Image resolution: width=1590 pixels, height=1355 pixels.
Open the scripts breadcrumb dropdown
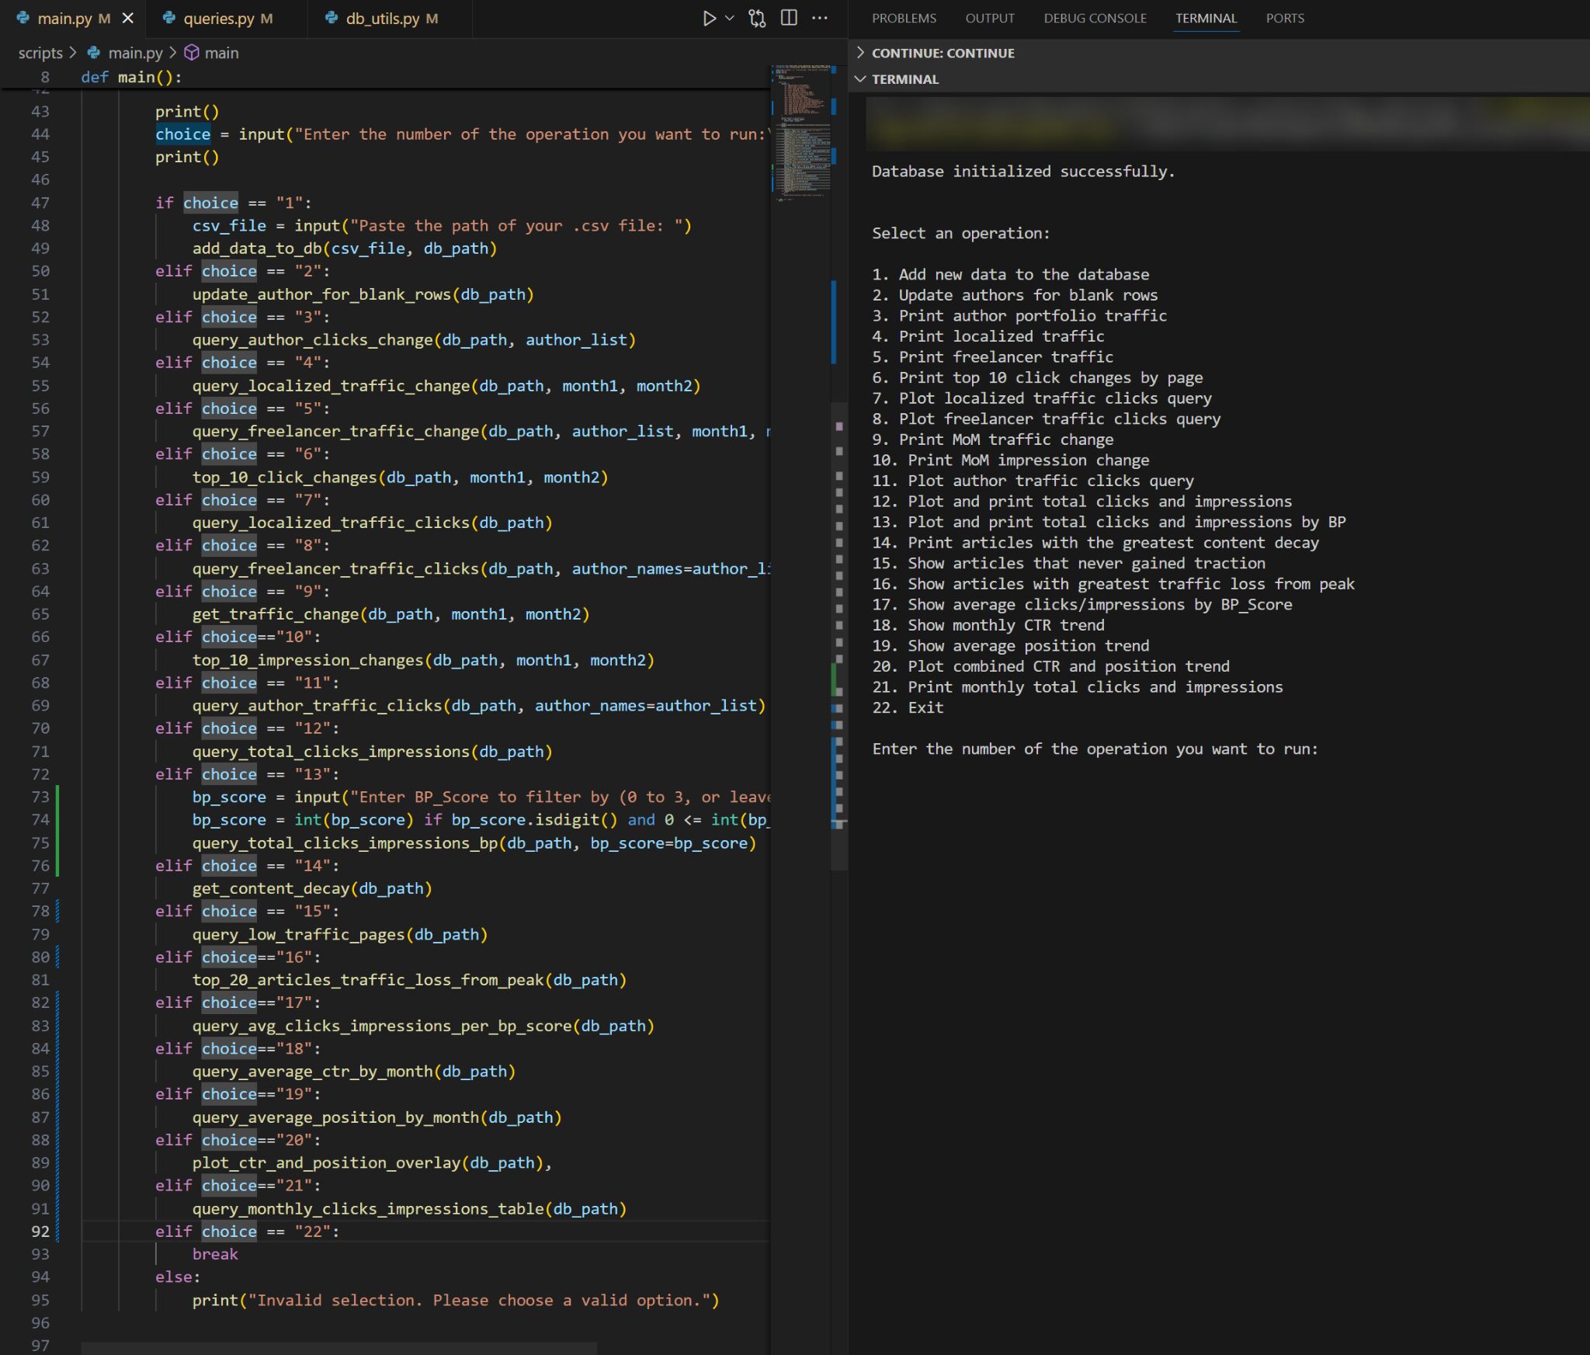tap(40, 53)
